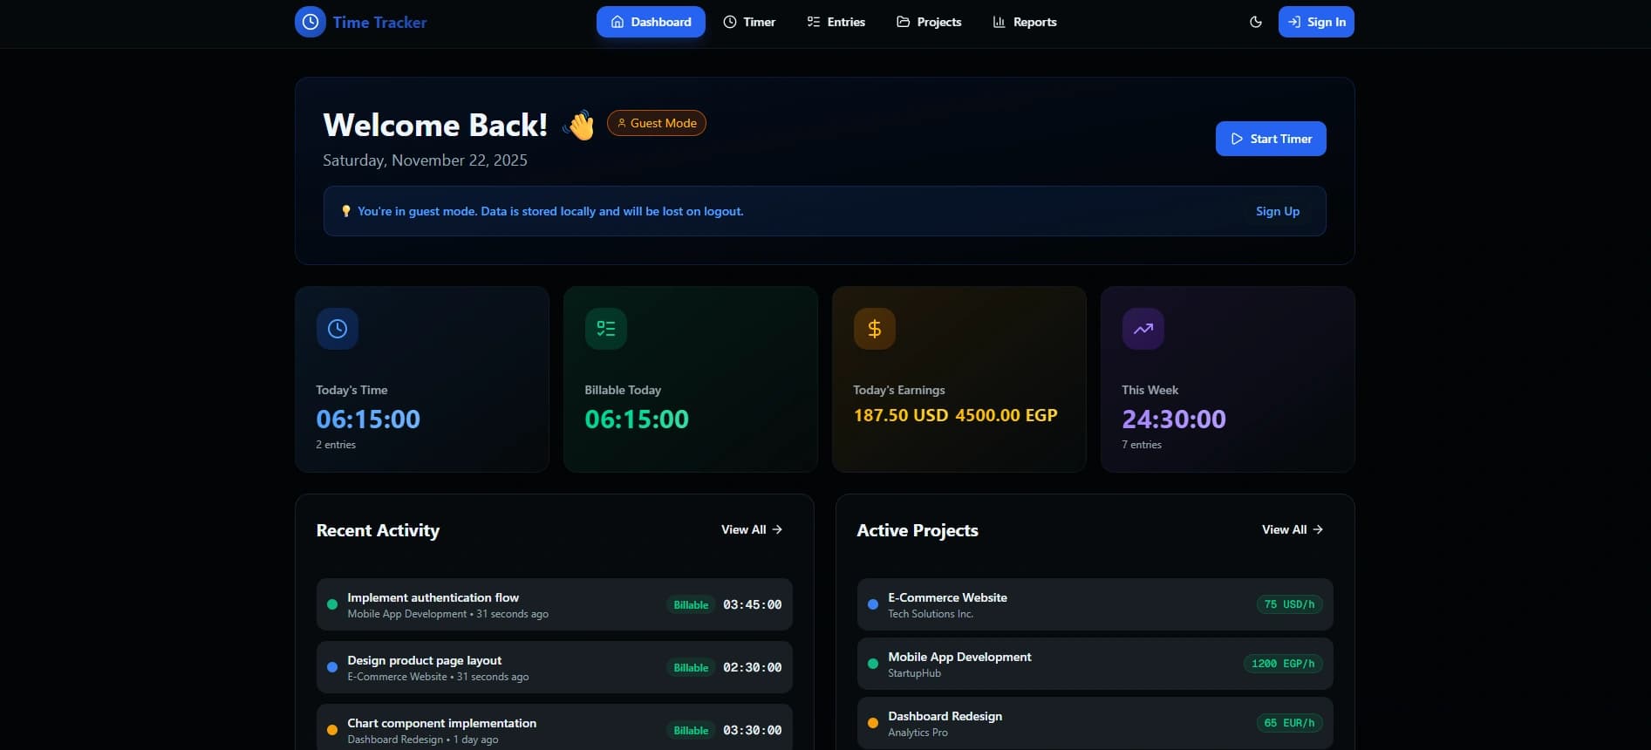Click the waving hand emoji
The height and width of the screenshot is (750, 1651).
[x=579, y=125]
